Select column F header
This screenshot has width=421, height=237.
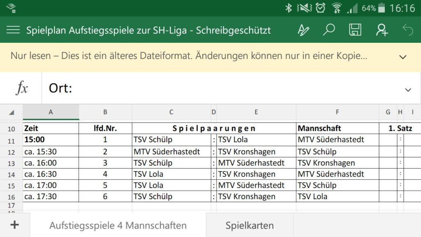click(338, 112)
